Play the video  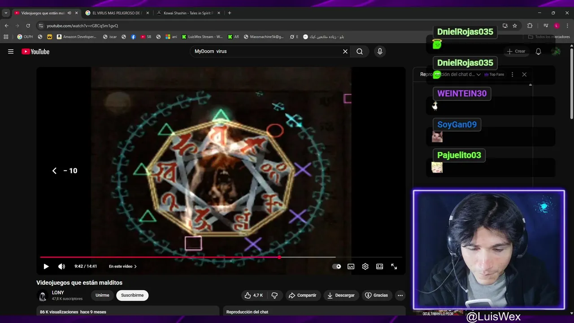point(46,266)
